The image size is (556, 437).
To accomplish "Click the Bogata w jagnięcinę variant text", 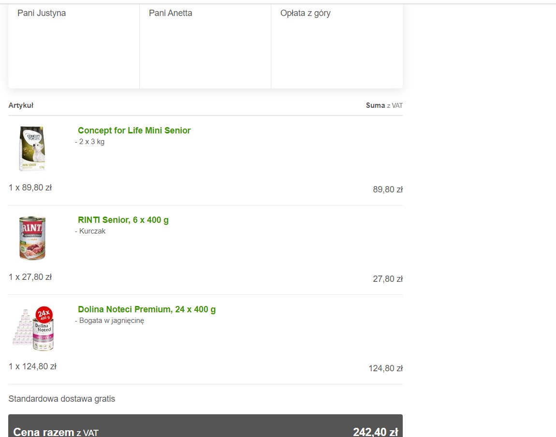I will coord(110,320).
